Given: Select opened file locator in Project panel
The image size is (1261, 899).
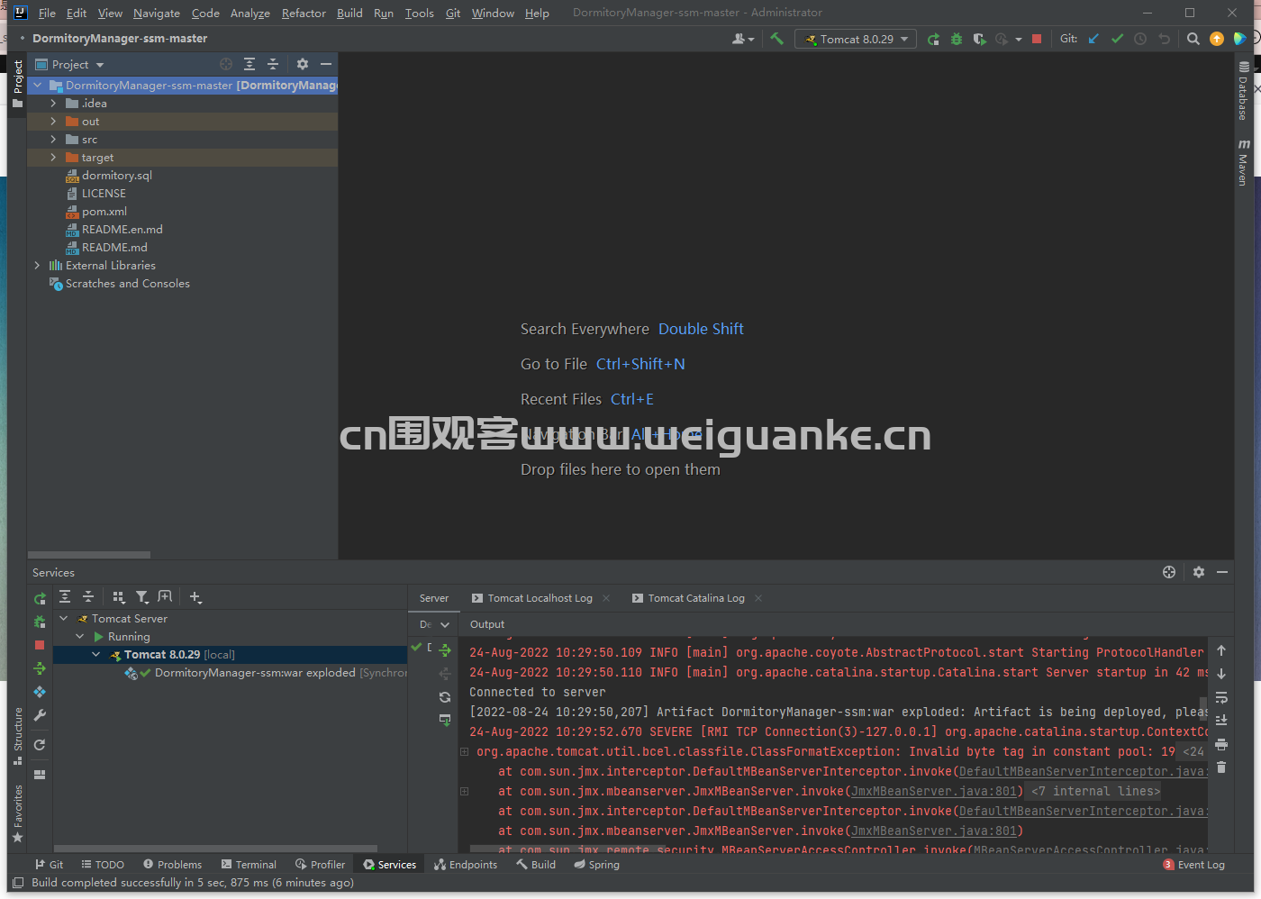Looking at the screenshot, I should (226, 64).
